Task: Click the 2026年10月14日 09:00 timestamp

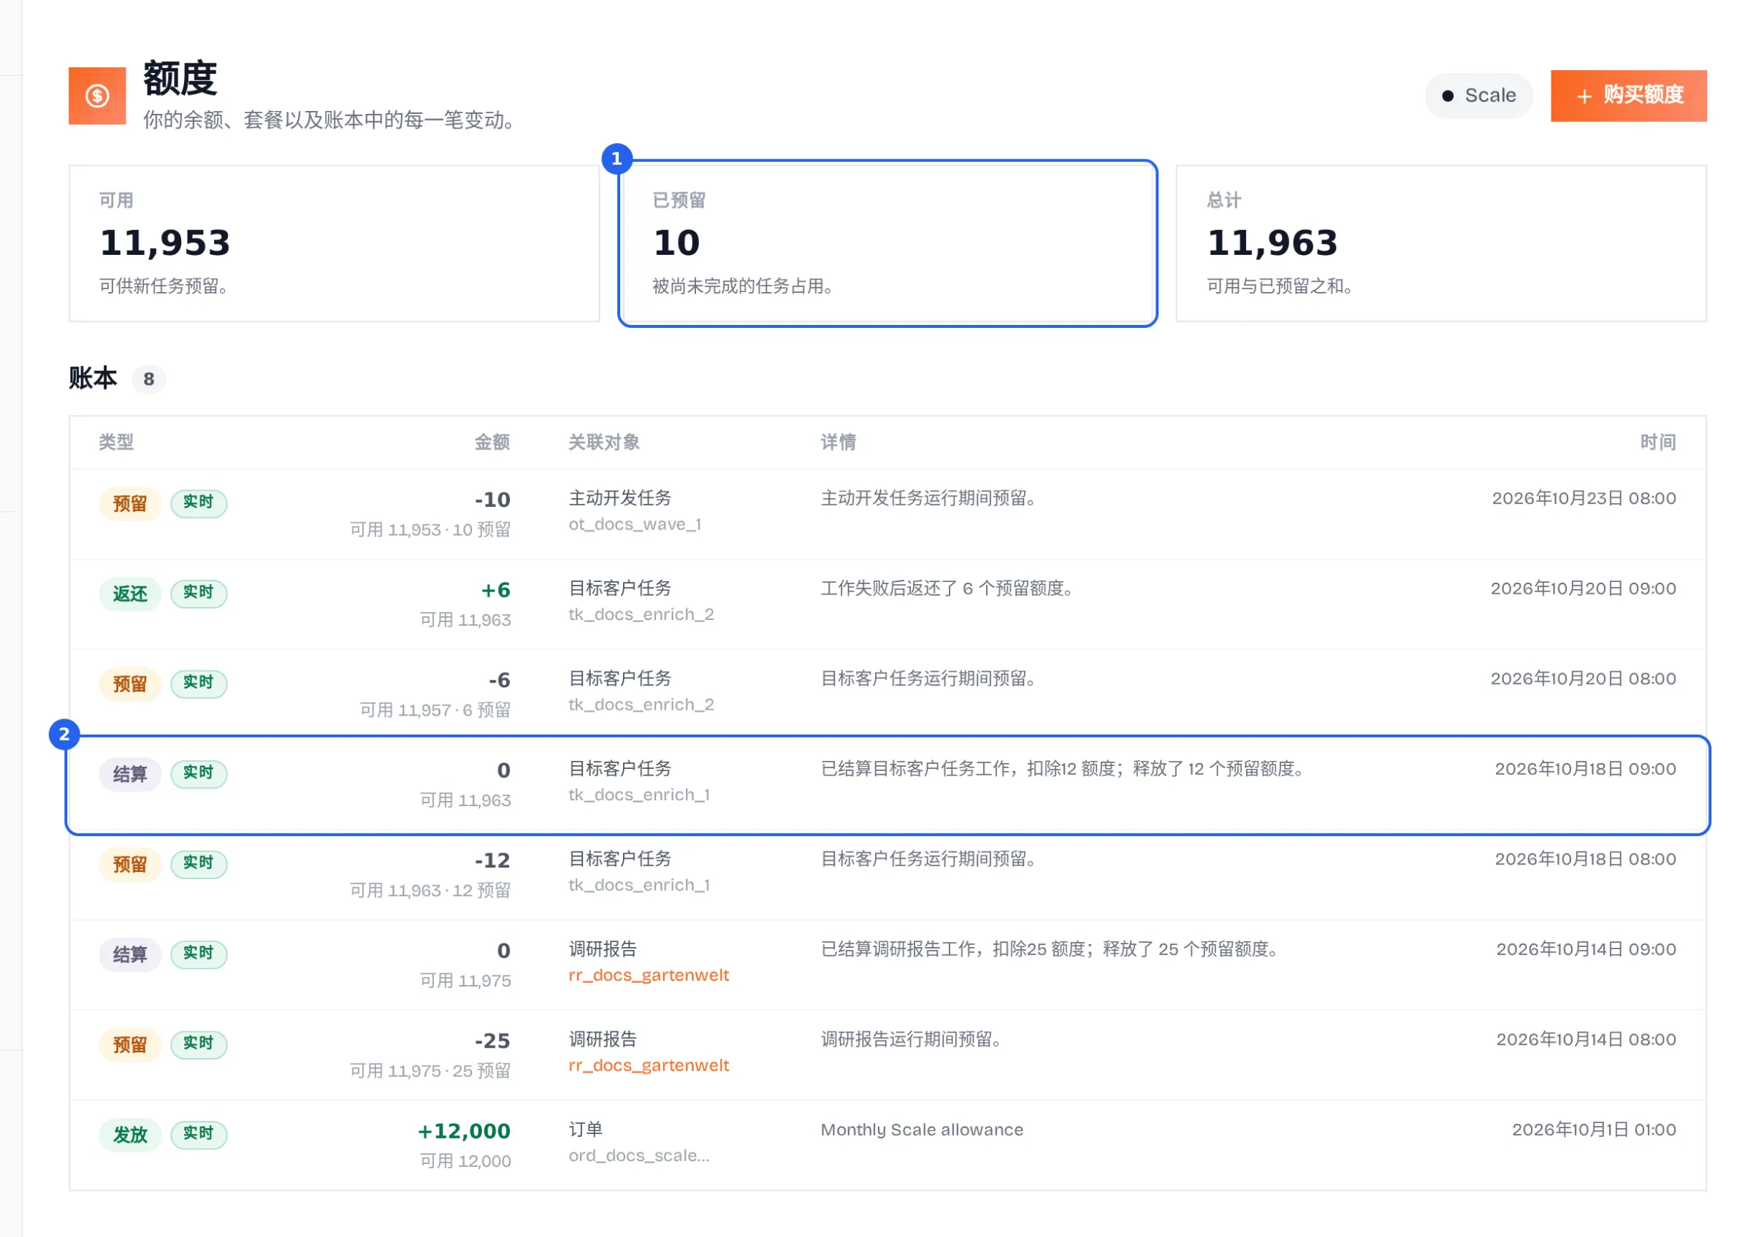Action: [x=1586, y=949]
